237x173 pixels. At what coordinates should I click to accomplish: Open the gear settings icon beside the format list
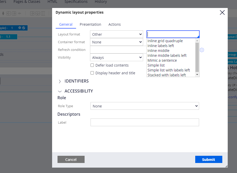pos(202,50)
